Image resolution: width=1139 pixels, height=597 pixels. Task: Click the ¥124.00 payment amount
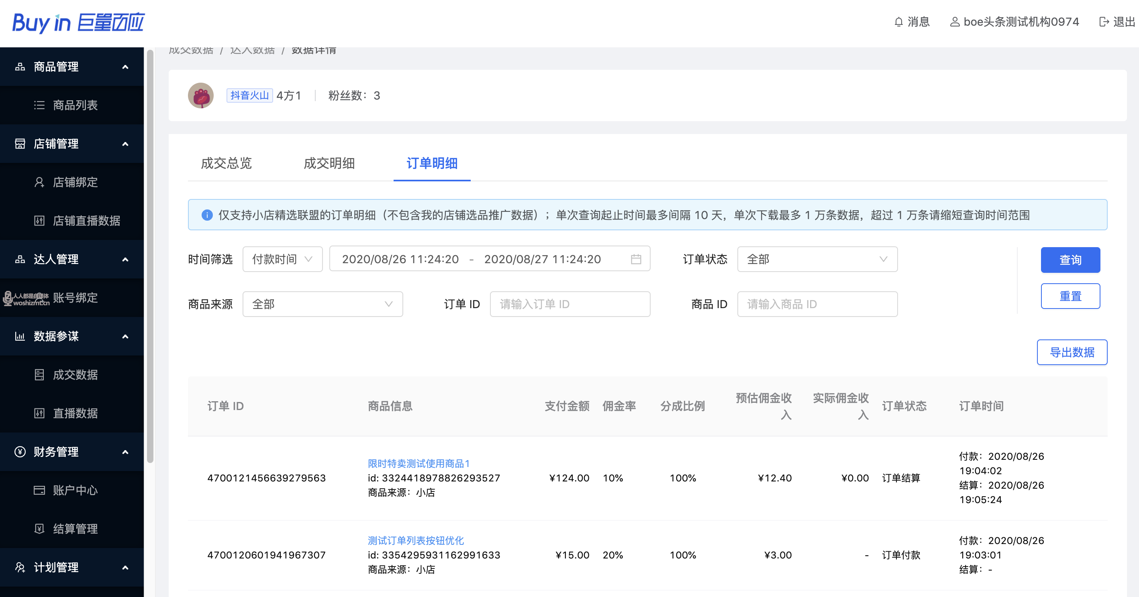(x=569, y=478)
